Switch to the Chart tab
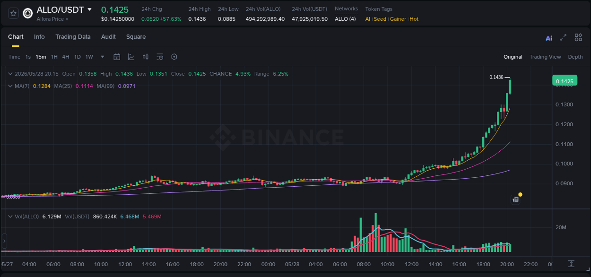Image resolution: width=591 pixels, height=277 pixels. coord(16,37)
